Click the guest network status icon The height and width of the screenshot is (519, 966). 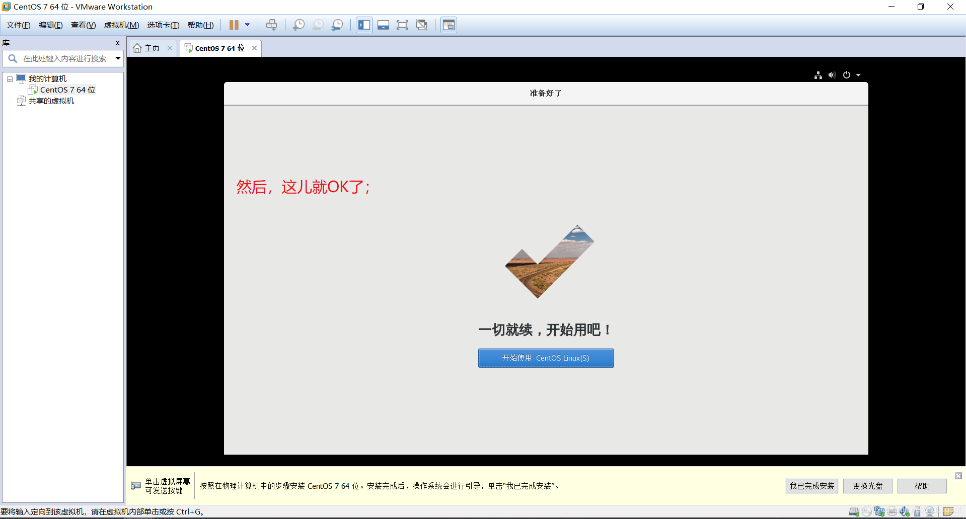818,75
